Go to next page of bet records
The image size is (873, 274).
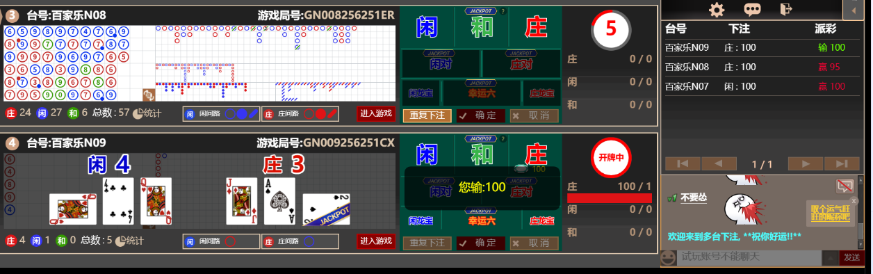[x=806, y=163]
